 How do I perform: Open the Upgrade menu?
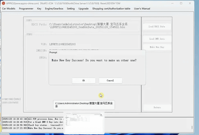coord(83,9)
